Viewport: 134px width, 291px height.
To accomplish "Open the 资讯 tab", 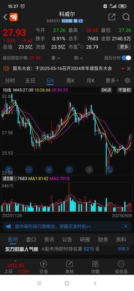I will (49, 240).
